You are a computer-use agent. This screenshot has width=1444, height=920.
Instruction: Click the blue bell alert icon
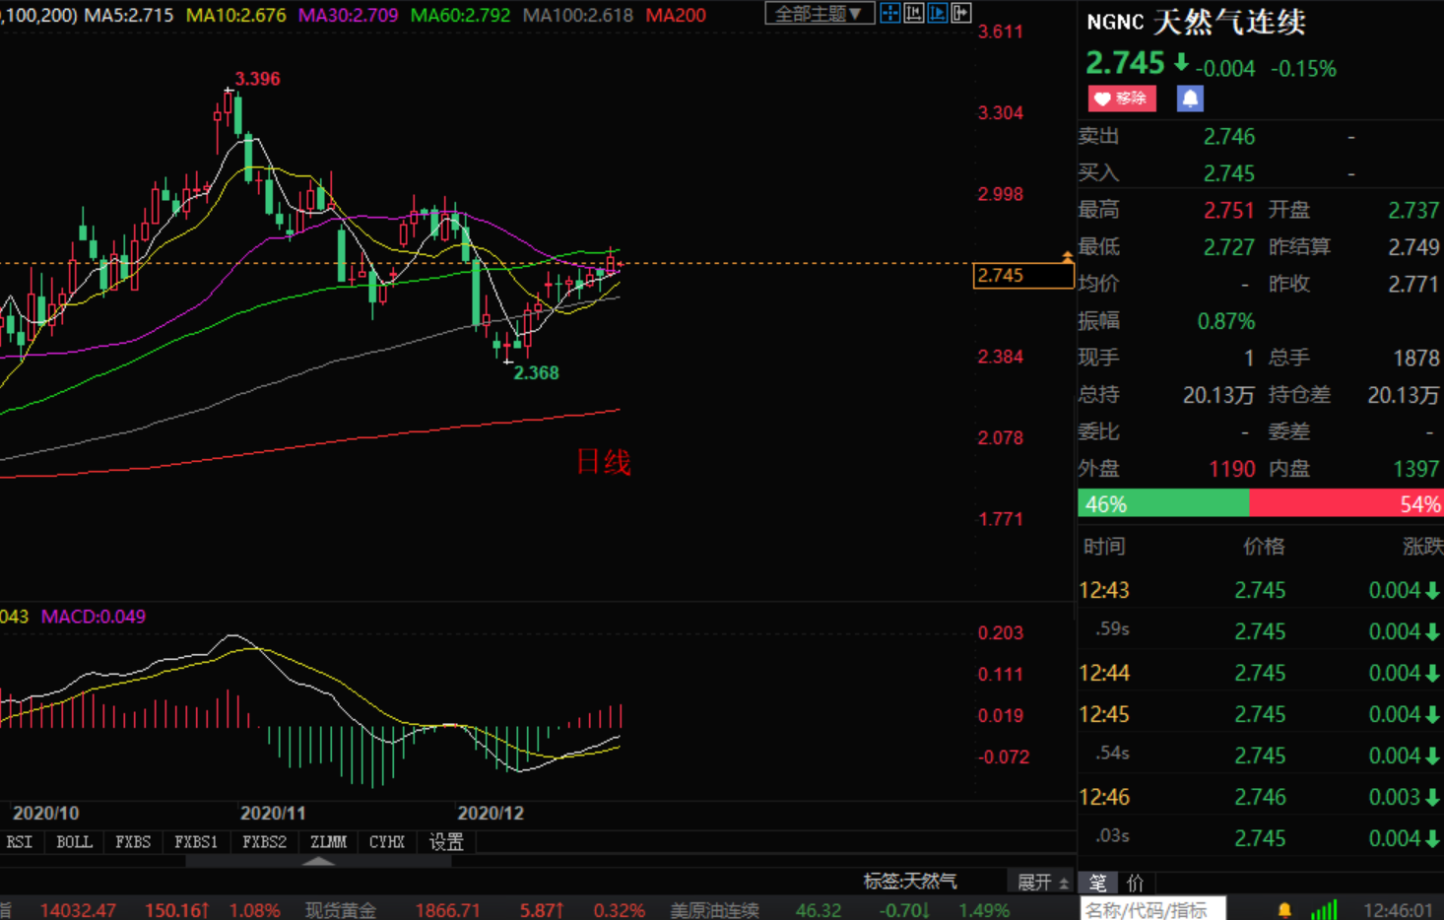coord(1190,99)
